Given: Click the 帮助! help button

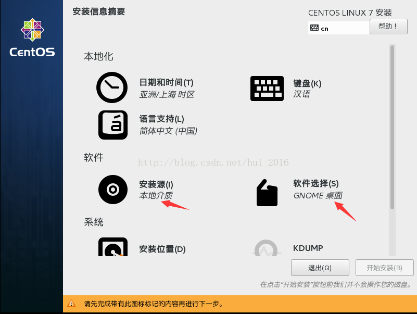Looking at the screenshot, I should (388, 27).
